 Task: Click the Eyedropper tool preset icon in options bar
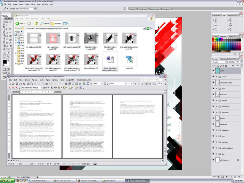pyautogui.click(x=5, y=8)
